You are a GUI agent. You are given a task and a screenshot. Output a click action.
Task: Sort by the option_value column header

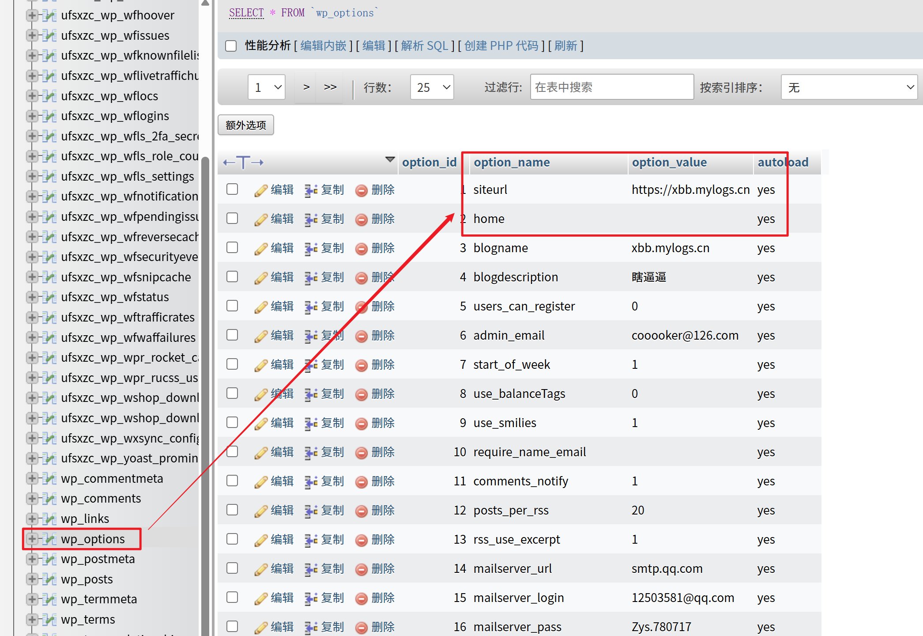click(669, 163)
